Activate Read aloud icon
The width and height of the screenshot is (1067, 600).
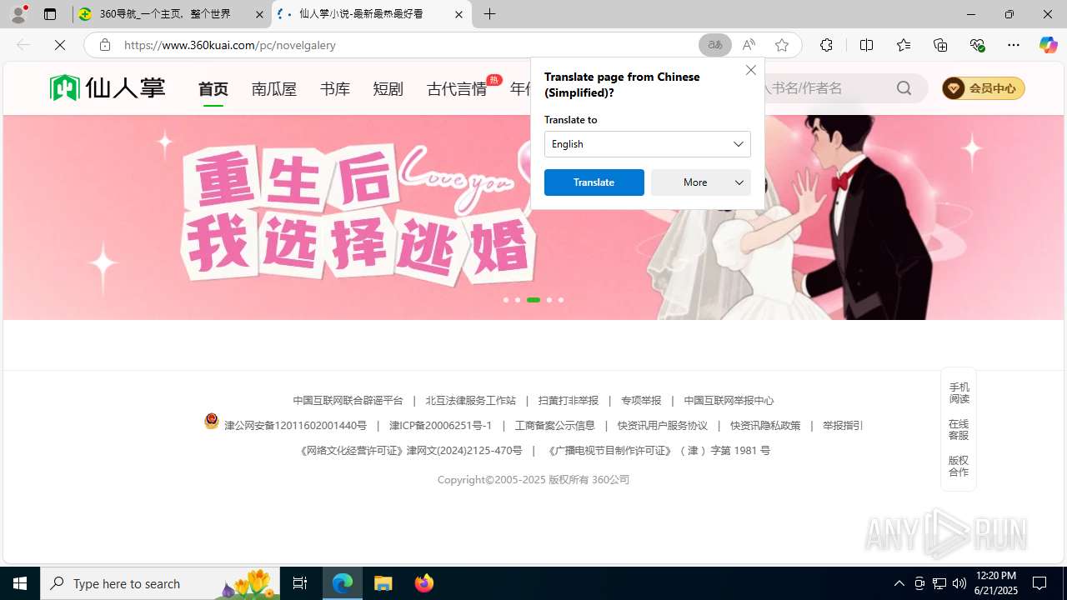pyautogui.click(x=749, y=45)
